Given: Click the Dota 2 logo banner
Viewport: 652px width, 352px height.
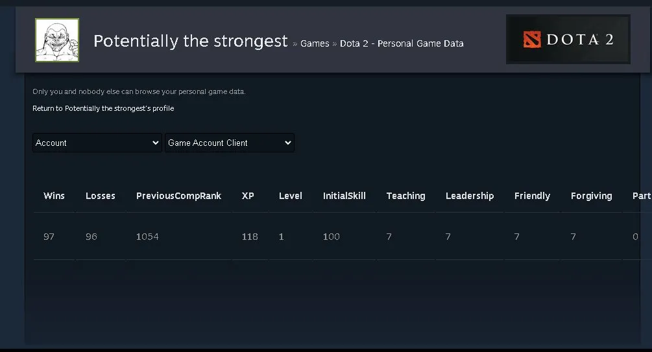Looking at the screenshot, I should pos(568,40).
